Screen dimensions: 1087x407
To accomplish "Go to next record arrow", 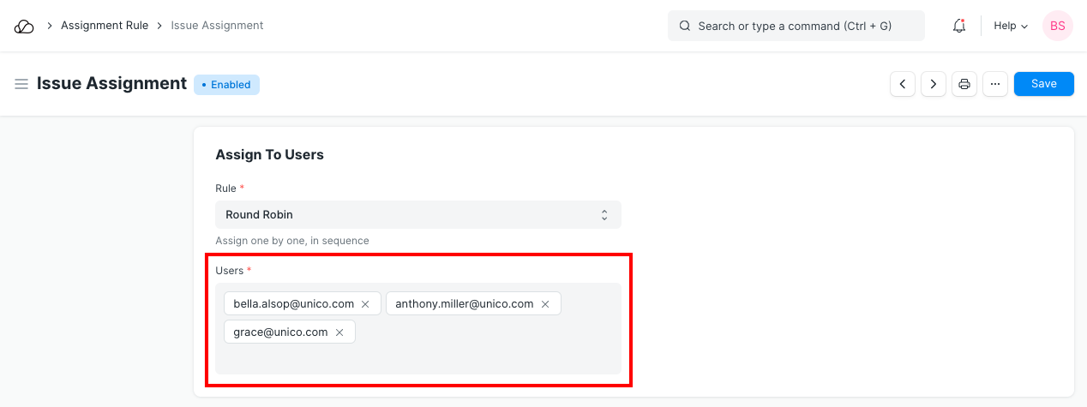I will pos(934,84).
